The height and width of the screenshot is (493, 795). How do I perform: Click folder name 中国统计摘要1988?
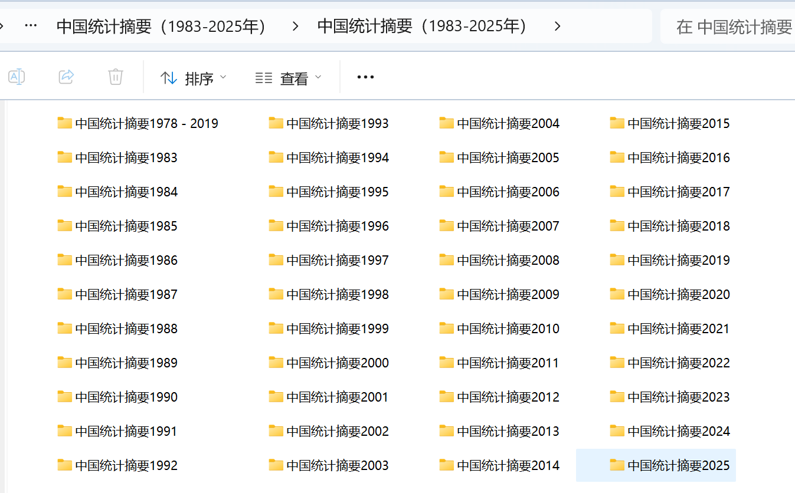click(126, 328)
